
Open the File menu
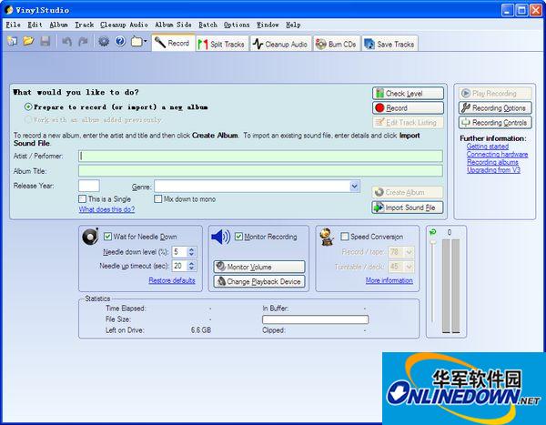pyautogui.click(x=14, y=25)
